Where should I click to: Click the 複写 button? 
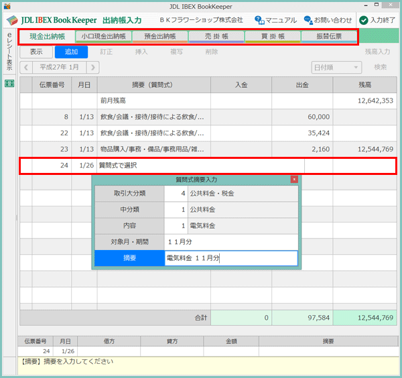(177, 52)
